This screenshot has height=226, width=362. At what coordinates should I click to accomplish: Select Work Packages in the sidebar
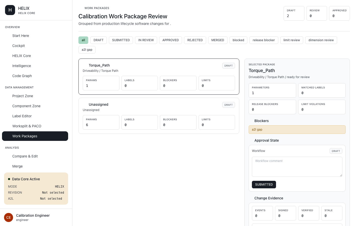tap(35, 136)
